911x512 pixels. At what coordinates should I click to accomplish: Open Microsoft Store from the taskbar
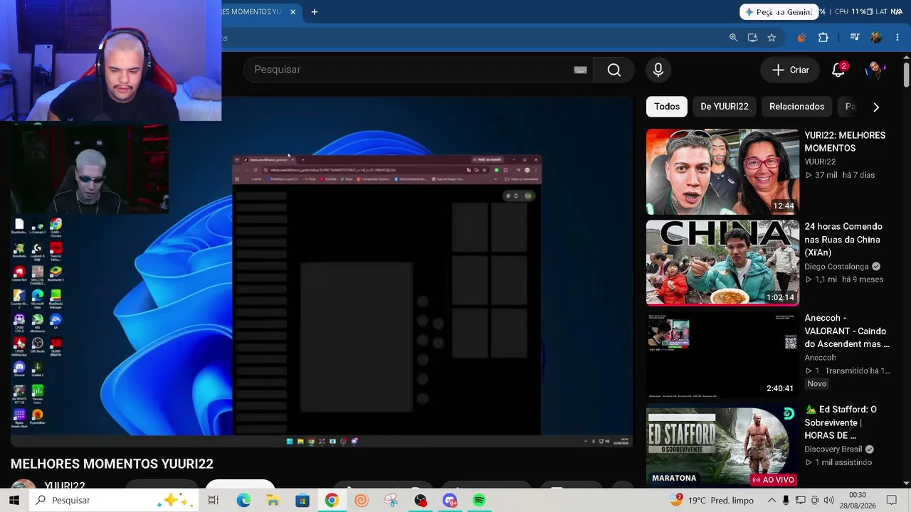[302, 501]
